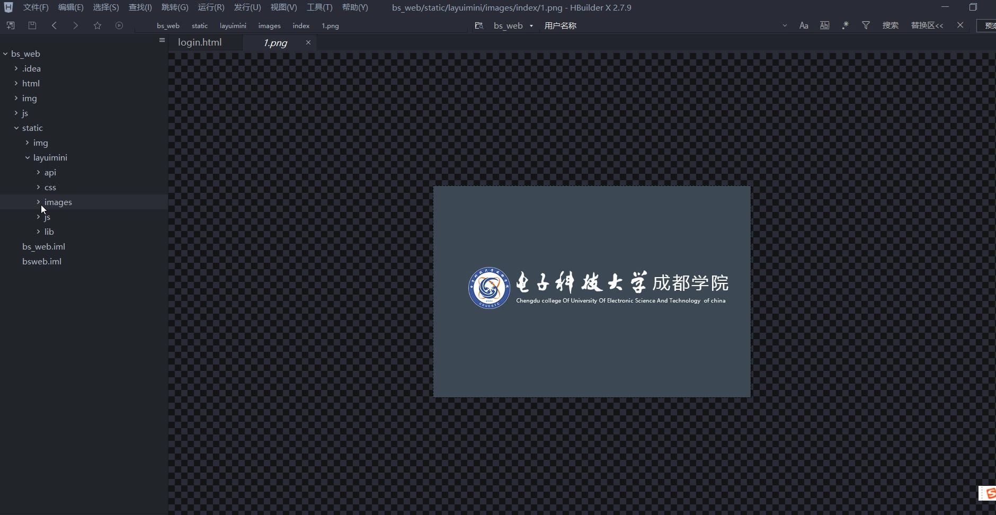
Task: Close the 1.png tab
Action: 308,42
